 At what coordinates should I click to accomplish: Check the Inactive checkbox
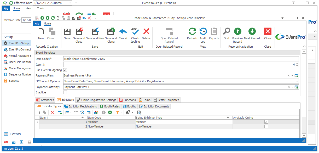tap(65, 92)
